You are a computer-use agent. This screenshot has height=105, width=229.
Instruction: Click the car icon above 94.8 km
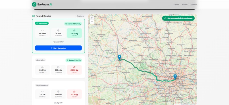click(x=42, y=30)
